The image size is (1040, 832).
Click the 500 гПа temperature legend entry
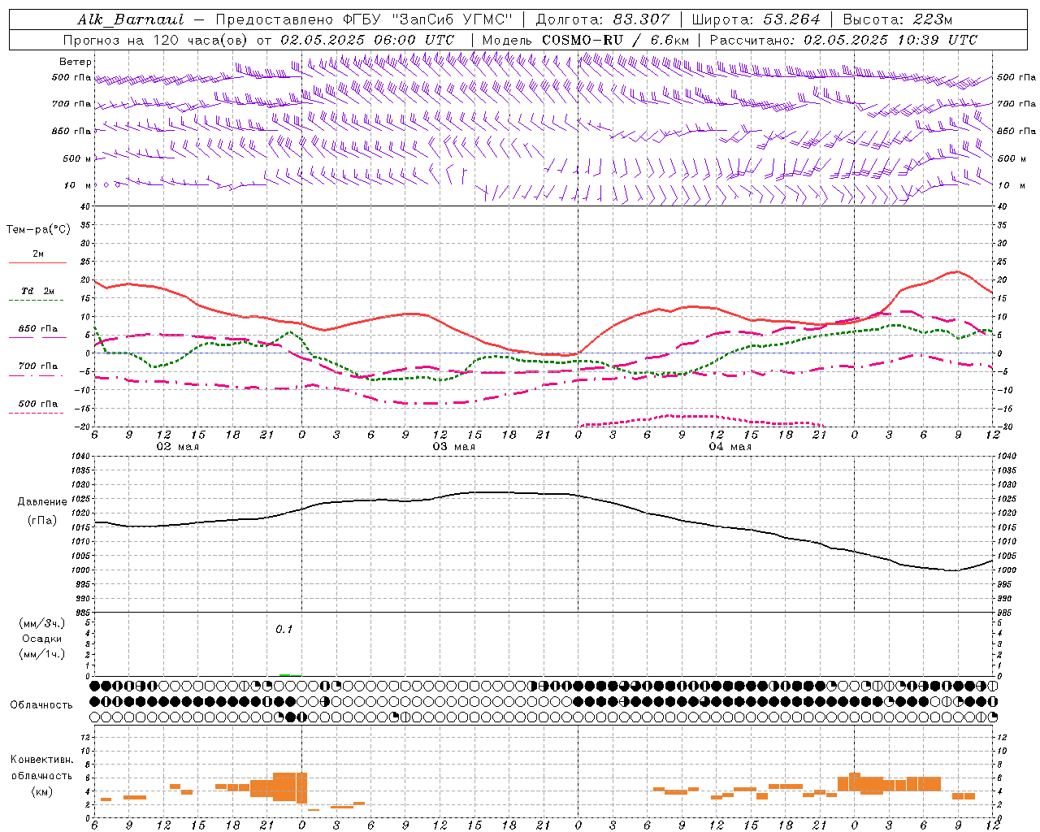coord(38,404)
